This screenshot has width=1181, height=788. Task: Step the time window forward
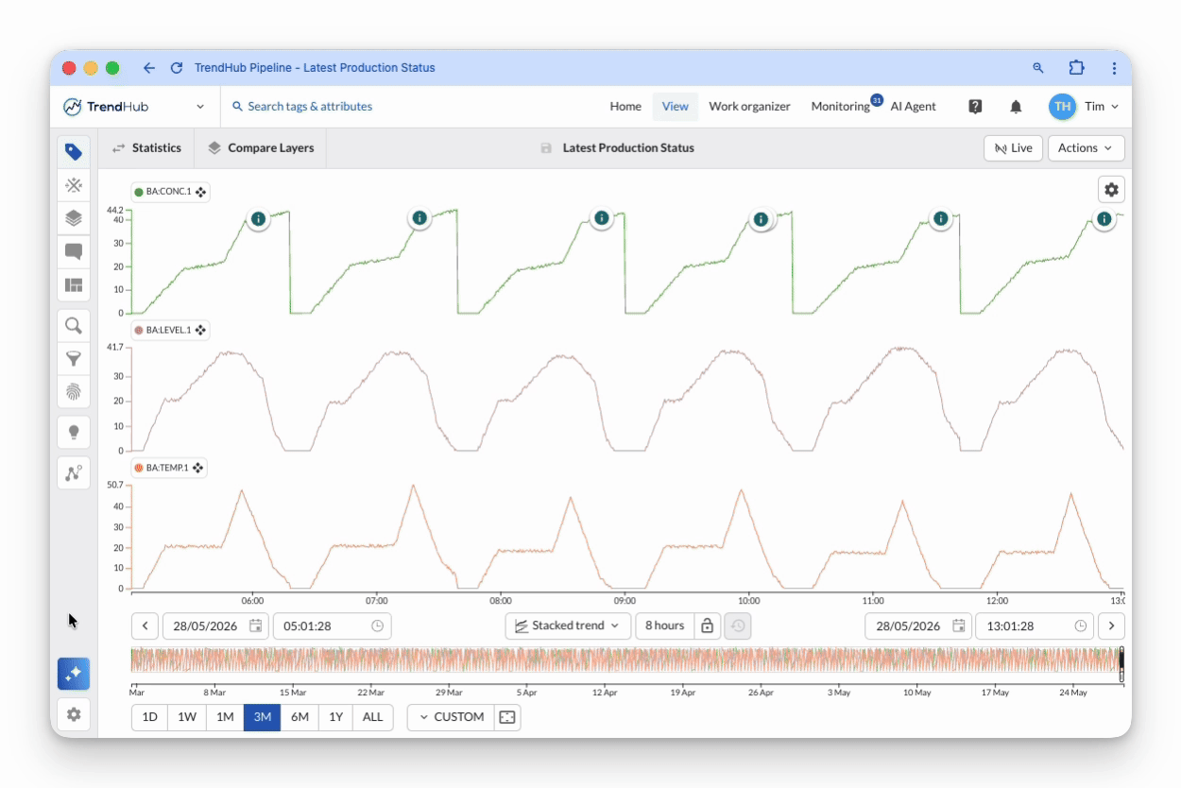[x=1112, y=625]
